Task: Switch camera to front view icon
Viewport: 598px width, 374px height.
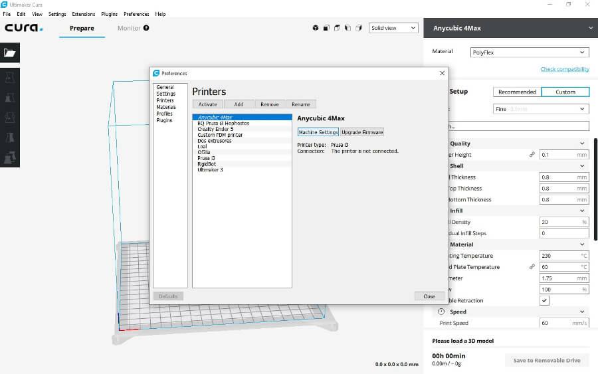Action: point(326,28)
